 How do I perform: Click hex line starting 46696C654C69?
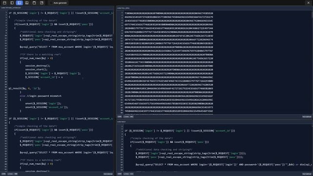pos(168,17)
